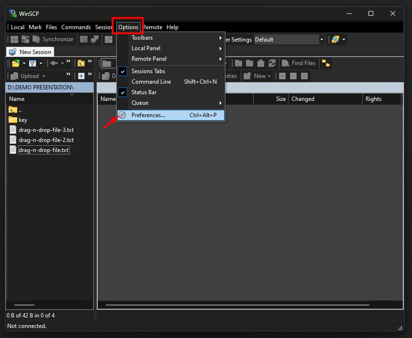The width and height of the screenshot is (412, 338).
Task: Click the Options menu in menu bar
Action: [128, 27]
